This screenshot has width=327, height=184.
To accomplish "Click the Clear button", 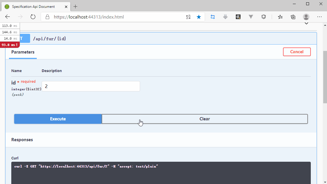I will click(x=205, y=119).
